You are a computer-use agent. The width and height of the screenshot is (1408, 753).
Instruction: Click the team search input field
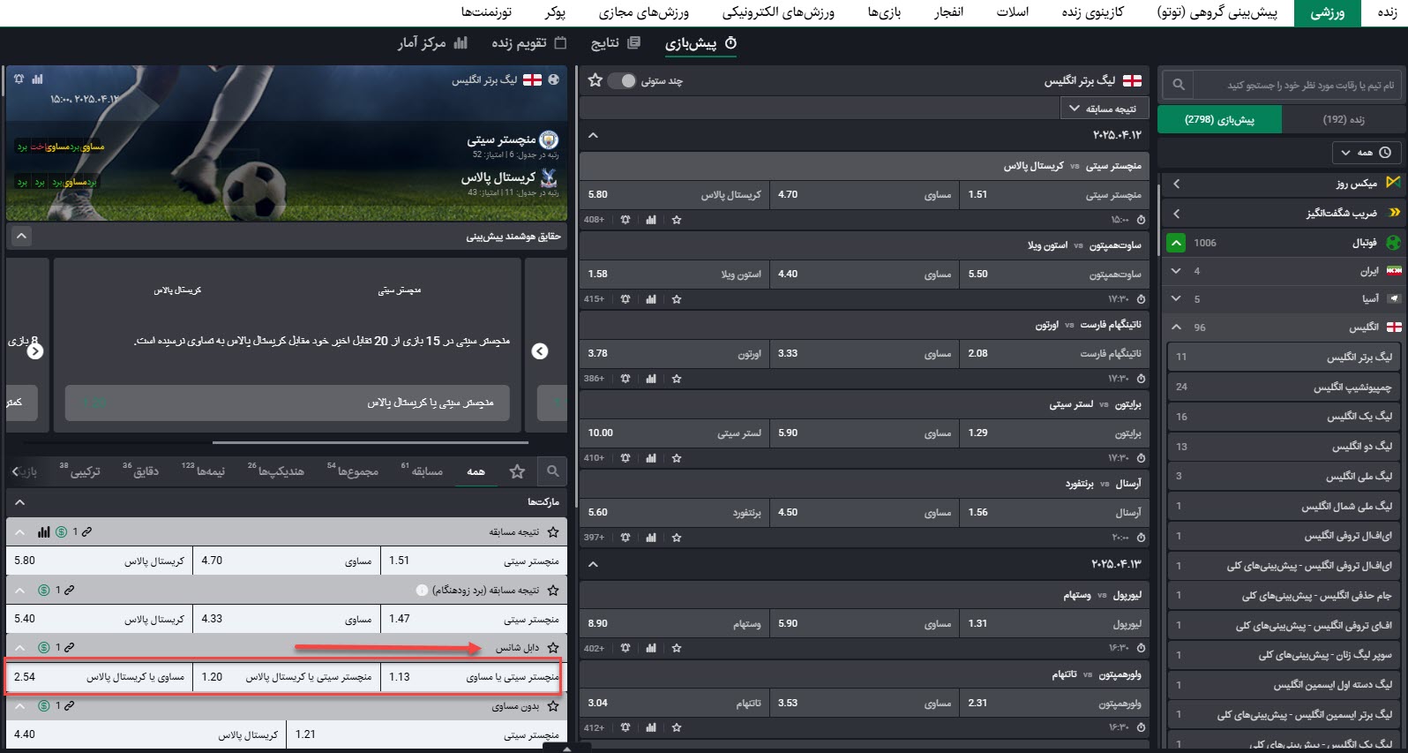tap(1297, 85)
